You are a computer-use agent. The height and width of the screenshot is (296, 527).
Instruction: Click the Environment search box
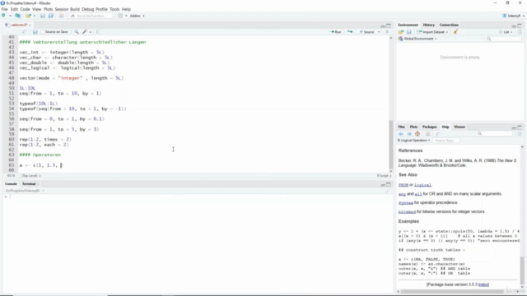tap(503, 39)
